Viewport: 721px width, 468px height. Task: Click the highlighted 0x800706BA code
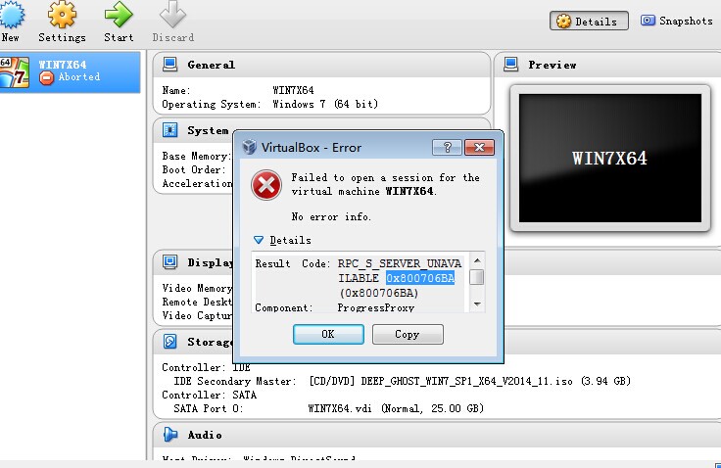click(420, 278)
